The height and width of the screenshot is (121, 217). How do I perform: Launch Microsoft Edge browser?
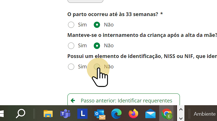116,114
